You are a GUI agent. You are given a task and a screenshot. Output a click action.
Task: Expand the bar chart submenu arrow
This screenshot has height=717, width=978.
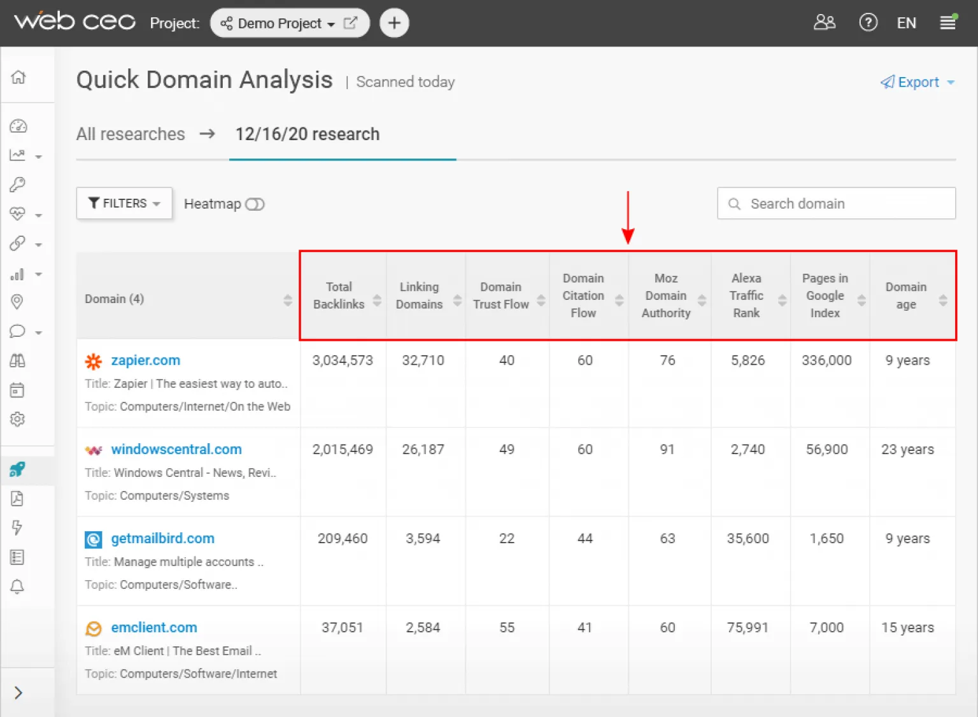(x=38, y=274)
